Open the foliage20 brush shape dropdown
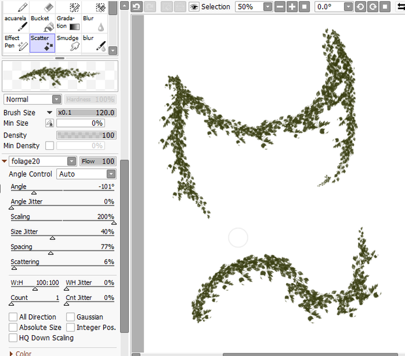Viewport: 405px width, 356px height. point(43,161)
